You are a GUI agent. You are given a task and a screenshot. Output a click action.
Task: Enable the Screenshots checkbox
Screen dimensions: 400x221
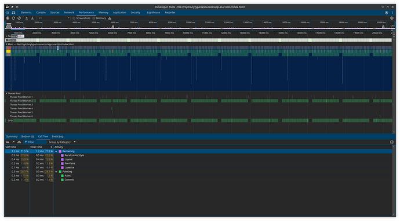click(74, 18)
